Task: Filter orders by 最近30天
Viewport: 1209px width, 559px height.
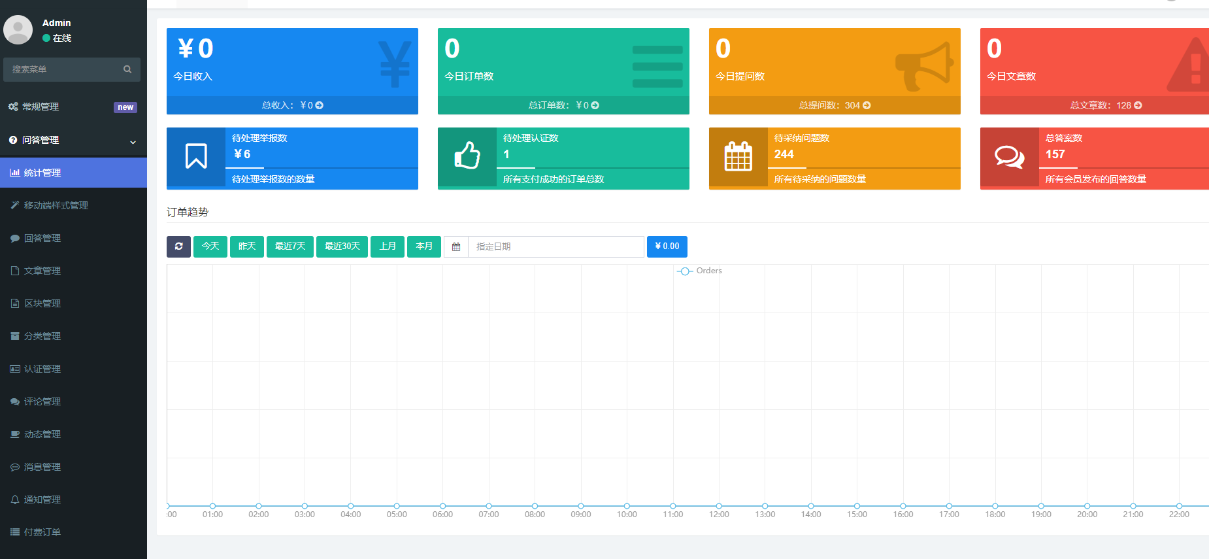Action: [x=342, y=246]
